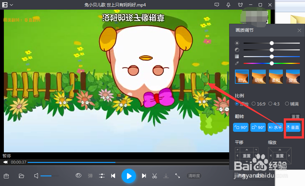Adjust the volume slider
Viewport: 305px width, 186px height.
click(x=49, y=176)
